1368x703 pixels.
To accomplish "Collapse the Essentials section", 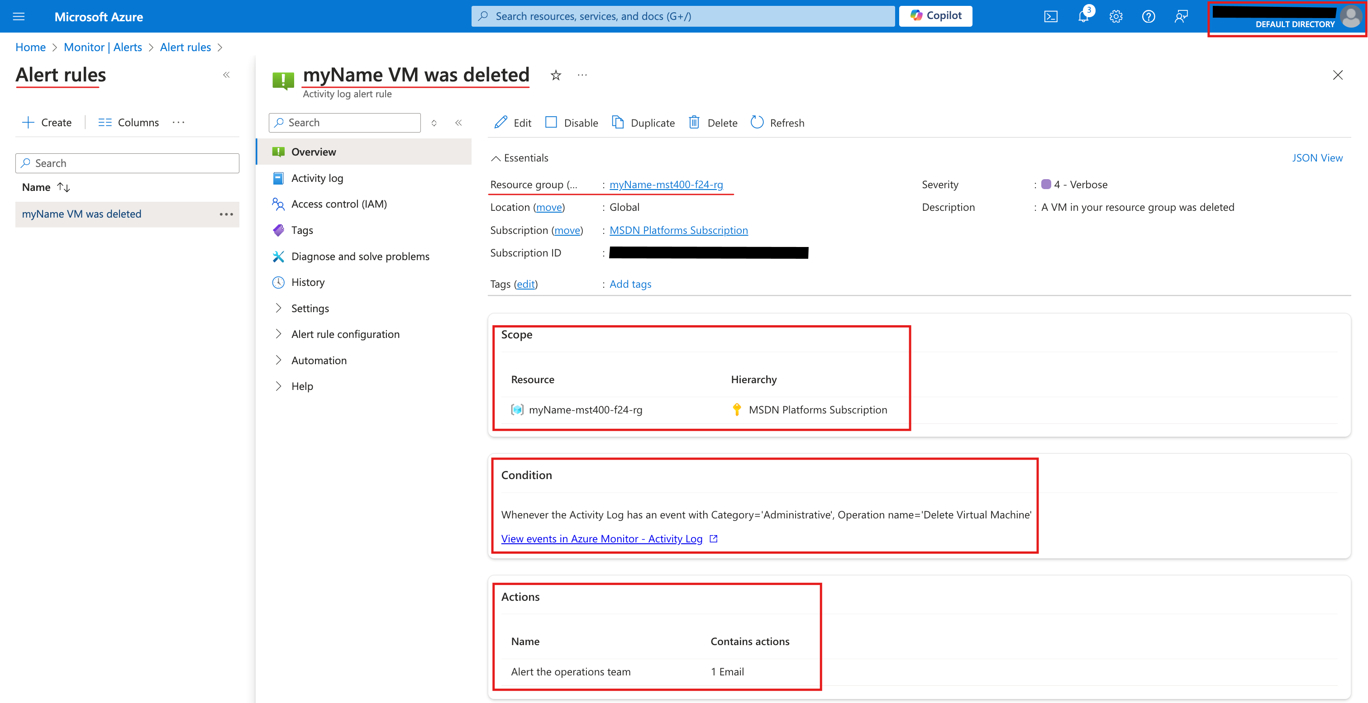I will pos(520,158).
